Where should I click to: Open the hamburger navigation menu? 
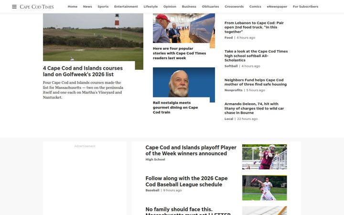tap(14, 7)
